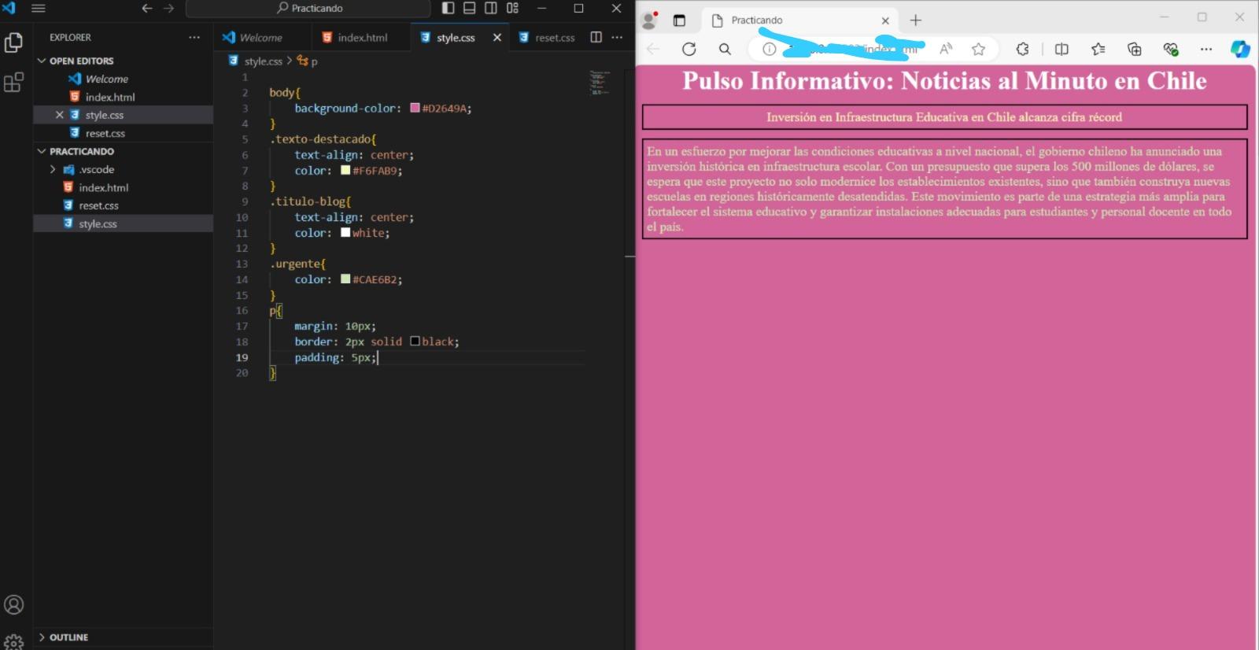Open Browser essentials heart icon
Viewport: 1259px width, 650px height.
click(x=1170, y=49)
